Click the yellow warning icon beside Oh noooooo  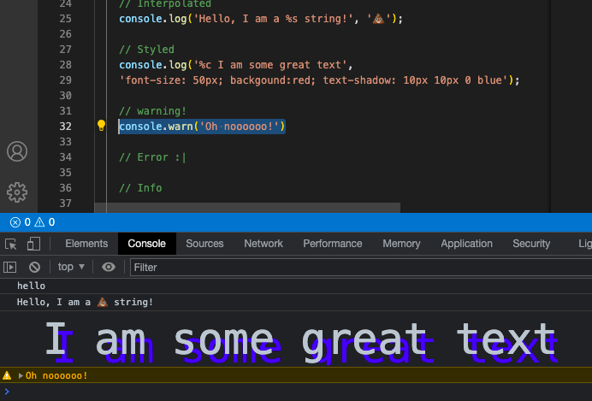[8, 375]
